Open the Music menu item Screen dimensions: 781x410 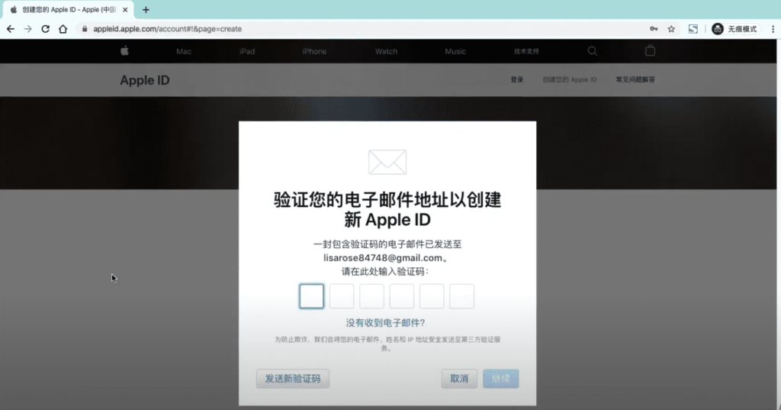click(455, 51)
